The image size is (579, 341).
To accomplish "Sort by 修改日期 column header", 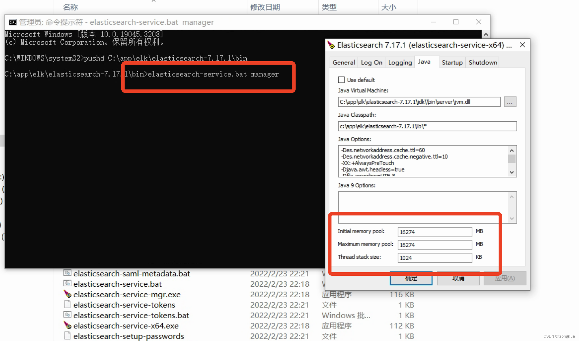I will coord(265,7).
